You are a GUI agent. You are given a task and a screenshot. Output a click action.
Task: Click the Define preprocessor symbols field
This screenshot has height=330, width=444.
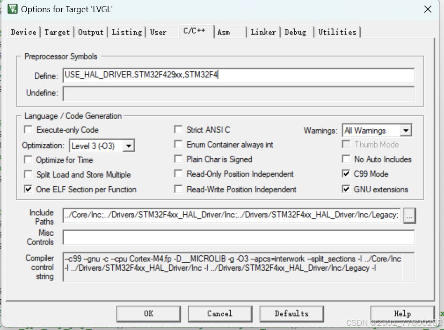point(239,75)
